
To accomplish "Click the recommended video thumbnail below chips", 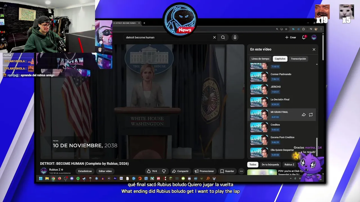I will click(262, 172).
